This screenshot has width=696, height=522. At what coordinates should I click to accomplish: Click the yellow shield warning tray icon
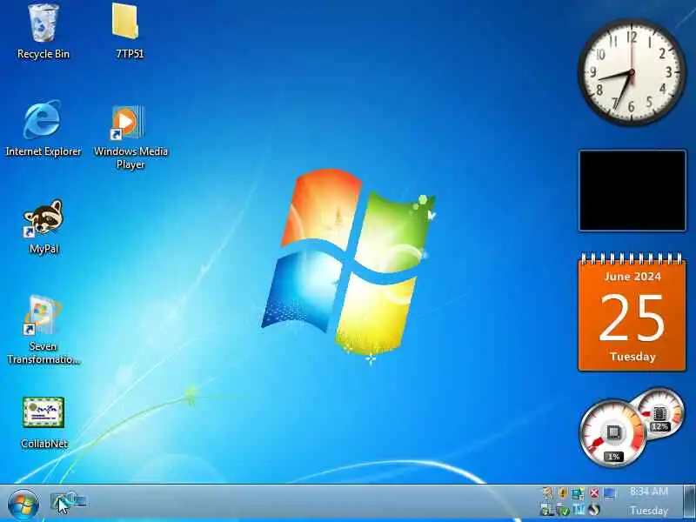563,493
